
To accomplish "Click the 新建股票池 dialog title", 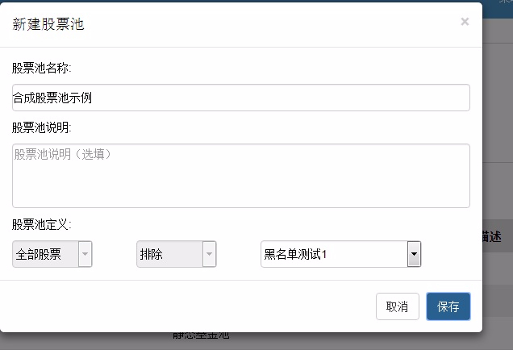I will (x=48, y=24).
